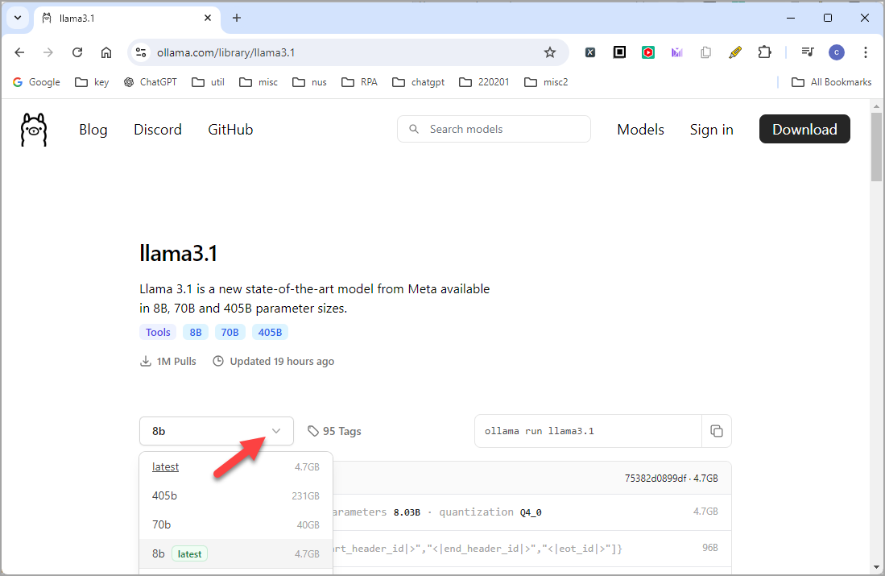Click Sign in
The width and height of the screenshot is (885, 576).
(711, 130)
